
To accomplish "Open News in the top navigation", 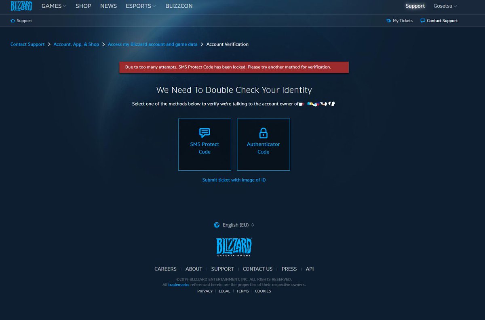I will pos(108,6).
